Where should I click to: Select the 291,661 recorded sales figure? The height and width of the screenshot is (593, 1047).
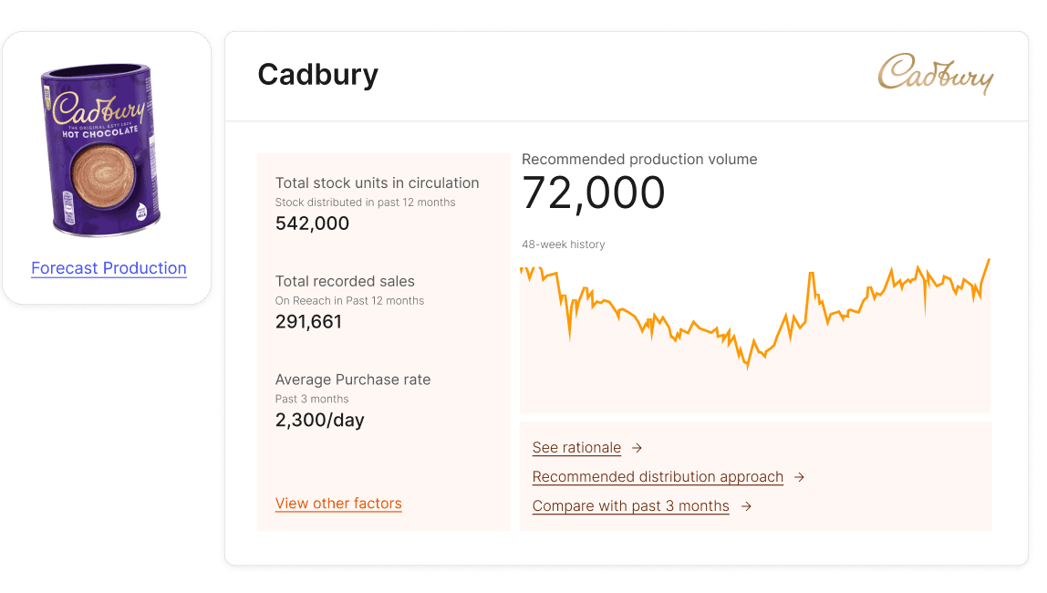coord(308,322)
